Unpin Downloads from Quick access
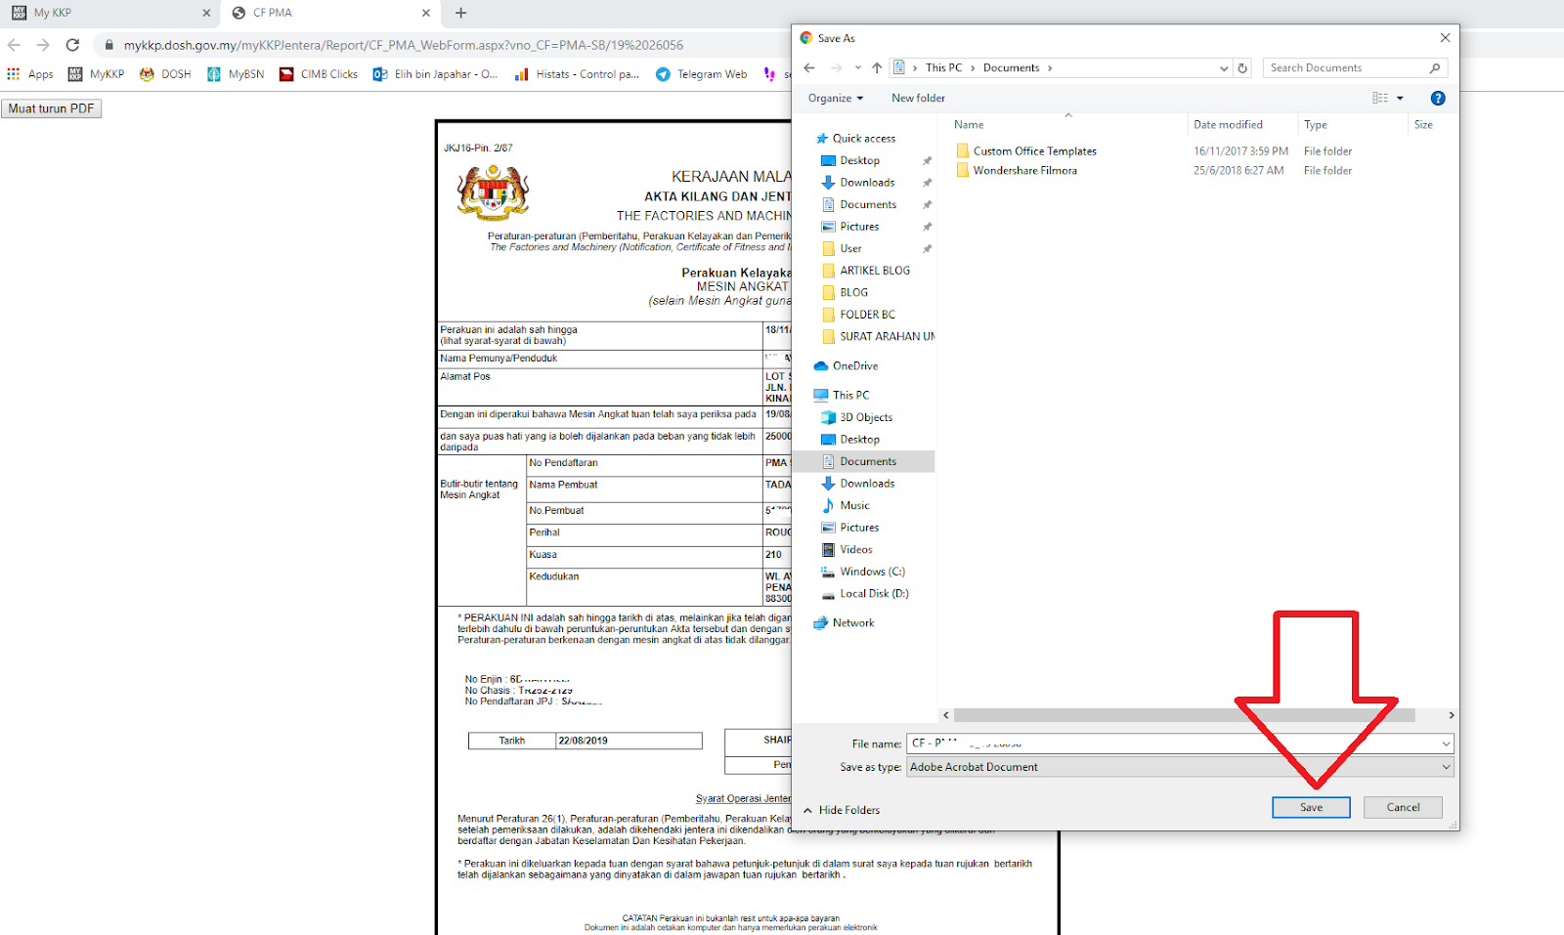Viewport: 1564px width, 935px height. pos(927,182)
